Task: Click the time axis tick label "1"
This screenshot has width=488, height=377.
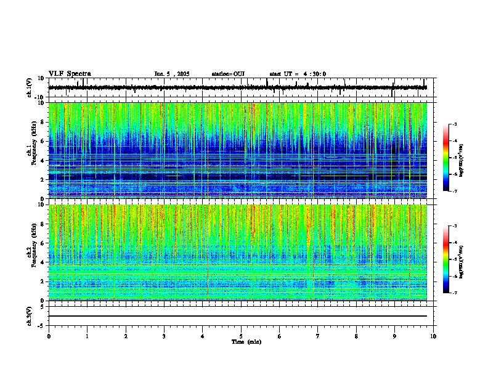Action: coord(87,336)
